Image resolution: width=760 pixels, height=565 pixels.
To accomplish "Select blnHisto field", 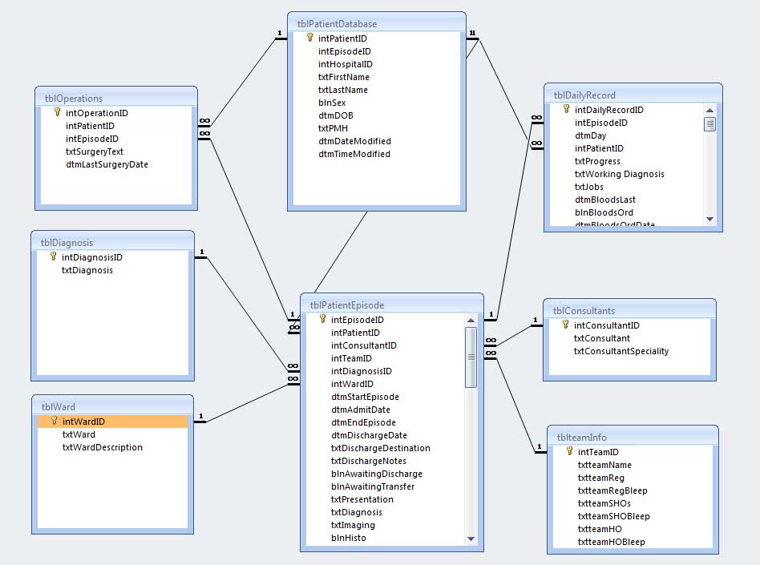I will pos(349,538).
